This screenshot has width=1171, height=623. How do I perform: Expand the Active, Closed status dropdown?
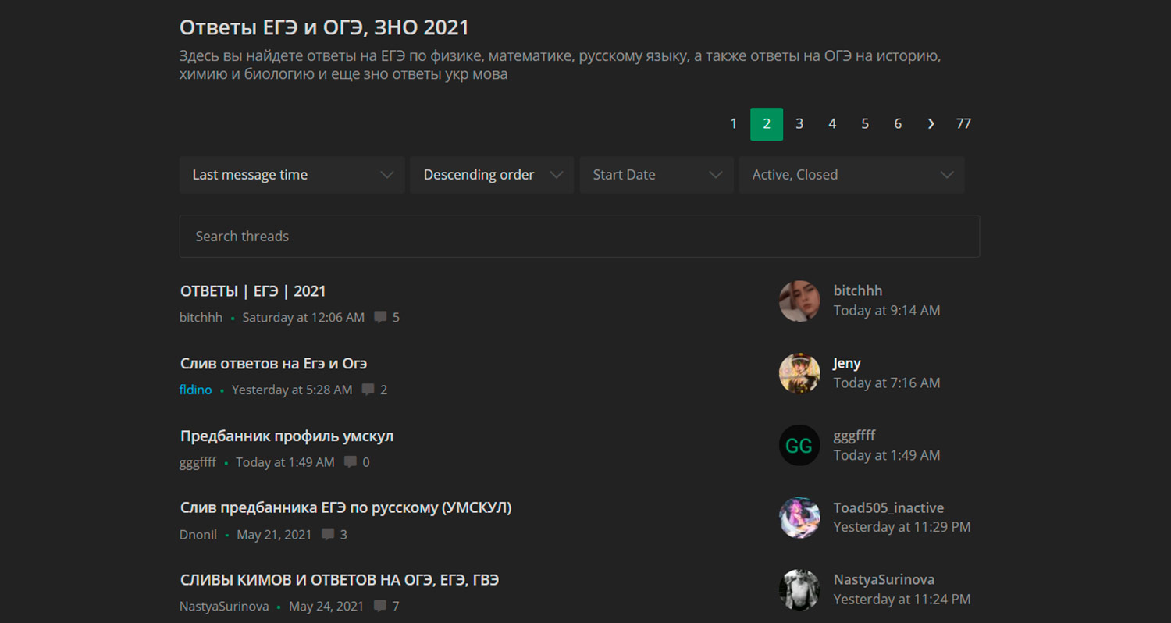[851, 175]
